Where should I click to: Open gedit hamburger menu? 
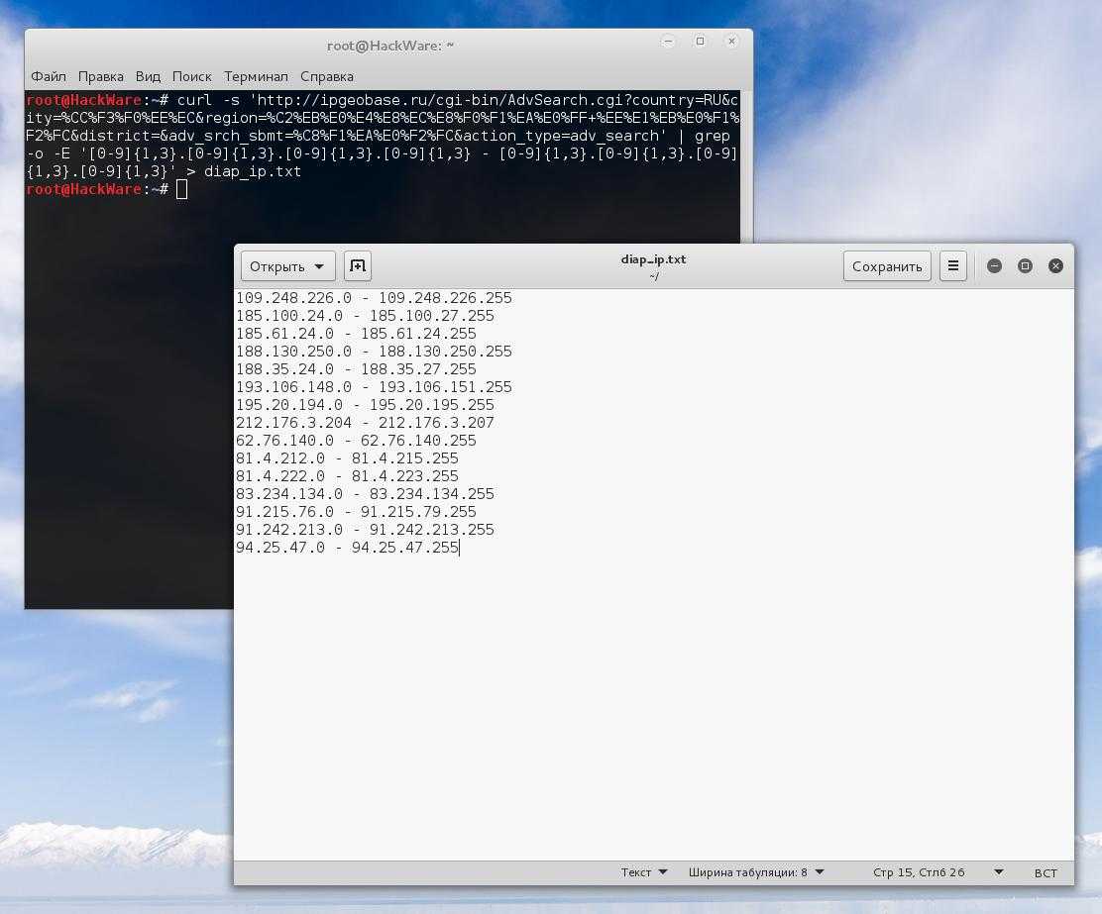(952, 265)
